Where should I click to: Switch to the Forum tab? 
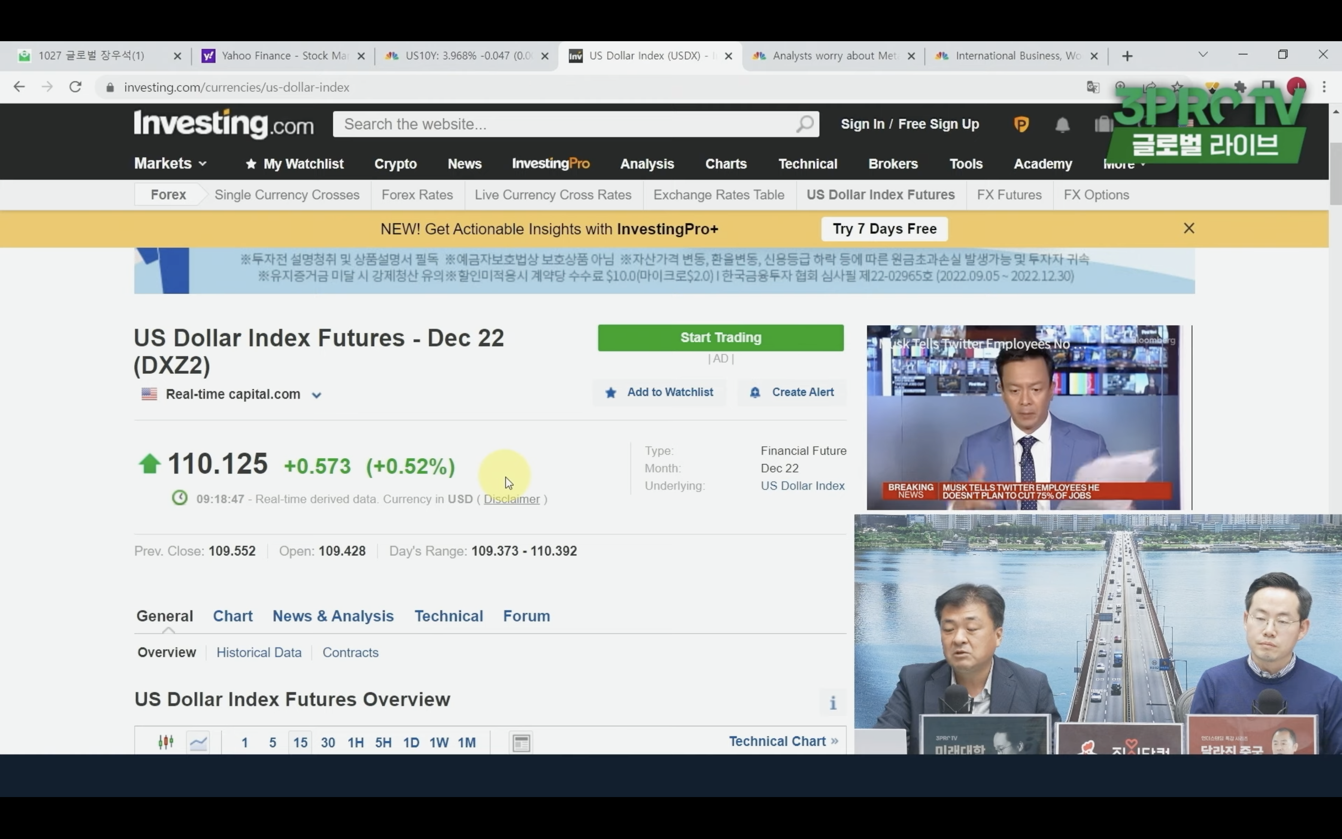[x=526, y=616]
